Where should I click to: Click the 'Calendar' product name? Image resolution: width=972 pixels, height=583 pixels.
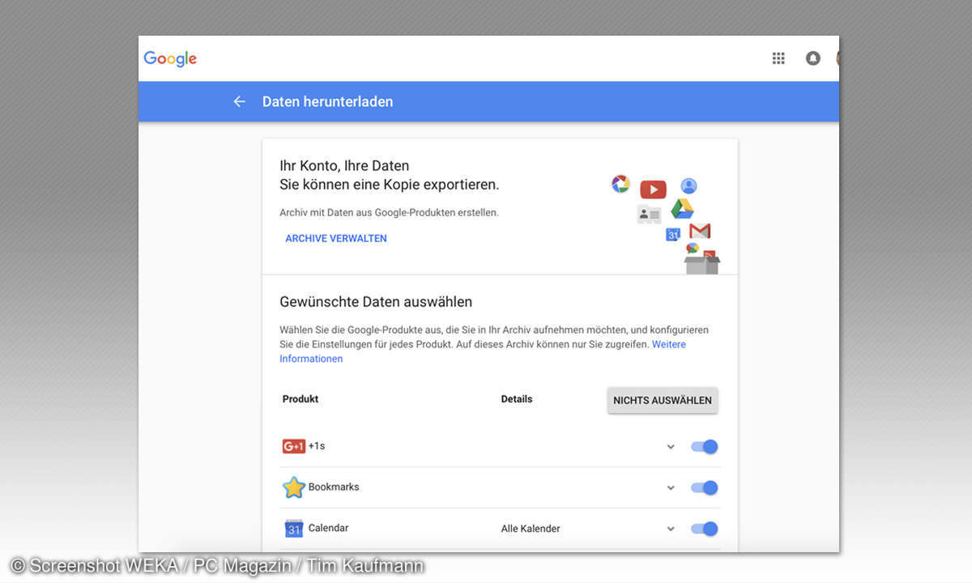[x=328, y=528]
